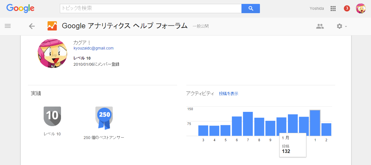Open the notifications badge showing 3

[x=347, y=8]
